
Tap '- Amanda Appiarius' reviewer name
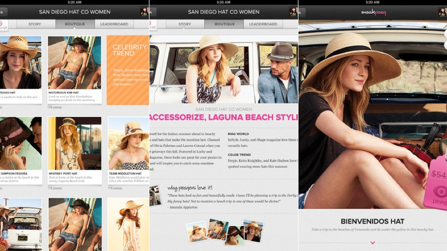[x=183, y=207]
